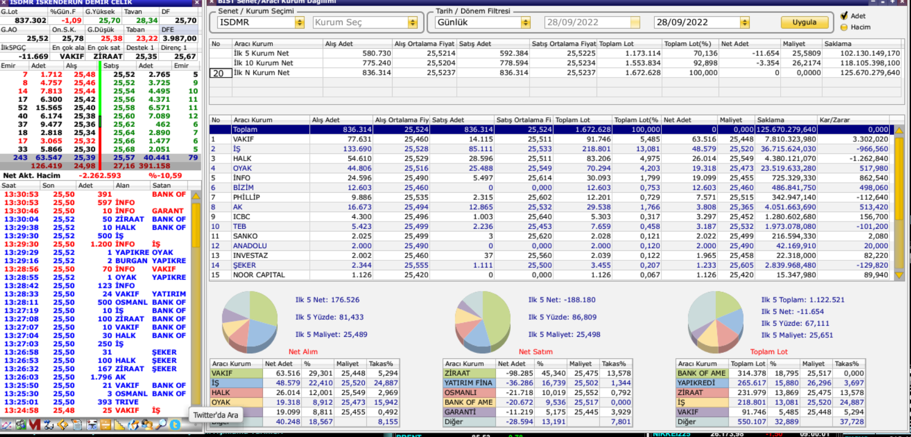The height and width of the screenshot is (437, 911).
Task: Click the magnifying glass search icon
Action: [x=161, y=425]
